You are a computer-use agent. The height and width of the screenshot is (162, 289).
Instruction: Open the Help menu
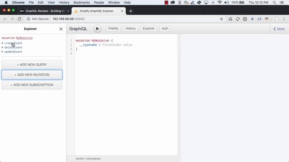pyautogui.click(x=127, y=3)
